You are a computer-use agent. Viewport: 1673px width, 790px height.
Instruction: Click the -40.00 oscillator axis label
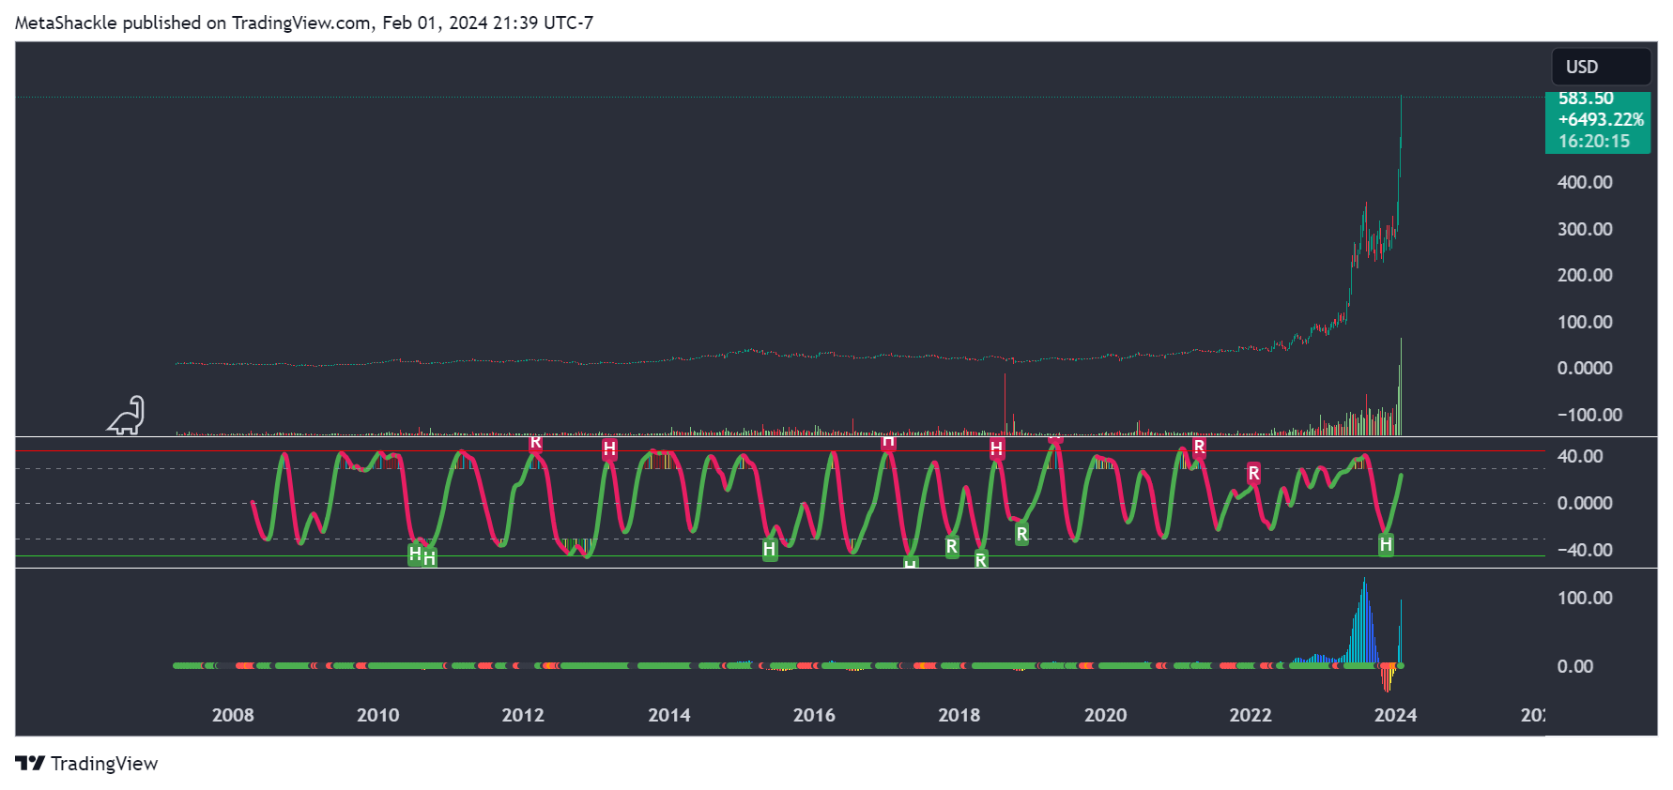pyautogui.click(x=1585, y=550)
